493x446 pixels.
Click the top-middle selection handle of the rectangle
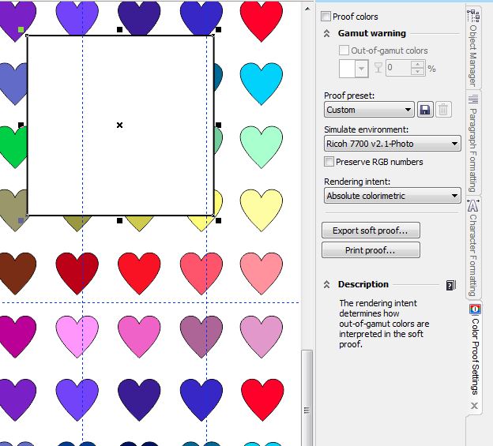(x=119, y=29)
